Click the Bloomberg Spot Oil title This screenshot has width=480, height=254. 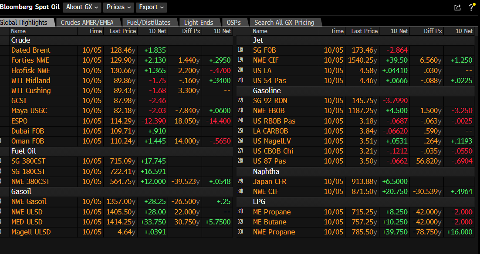pos(30,7)
